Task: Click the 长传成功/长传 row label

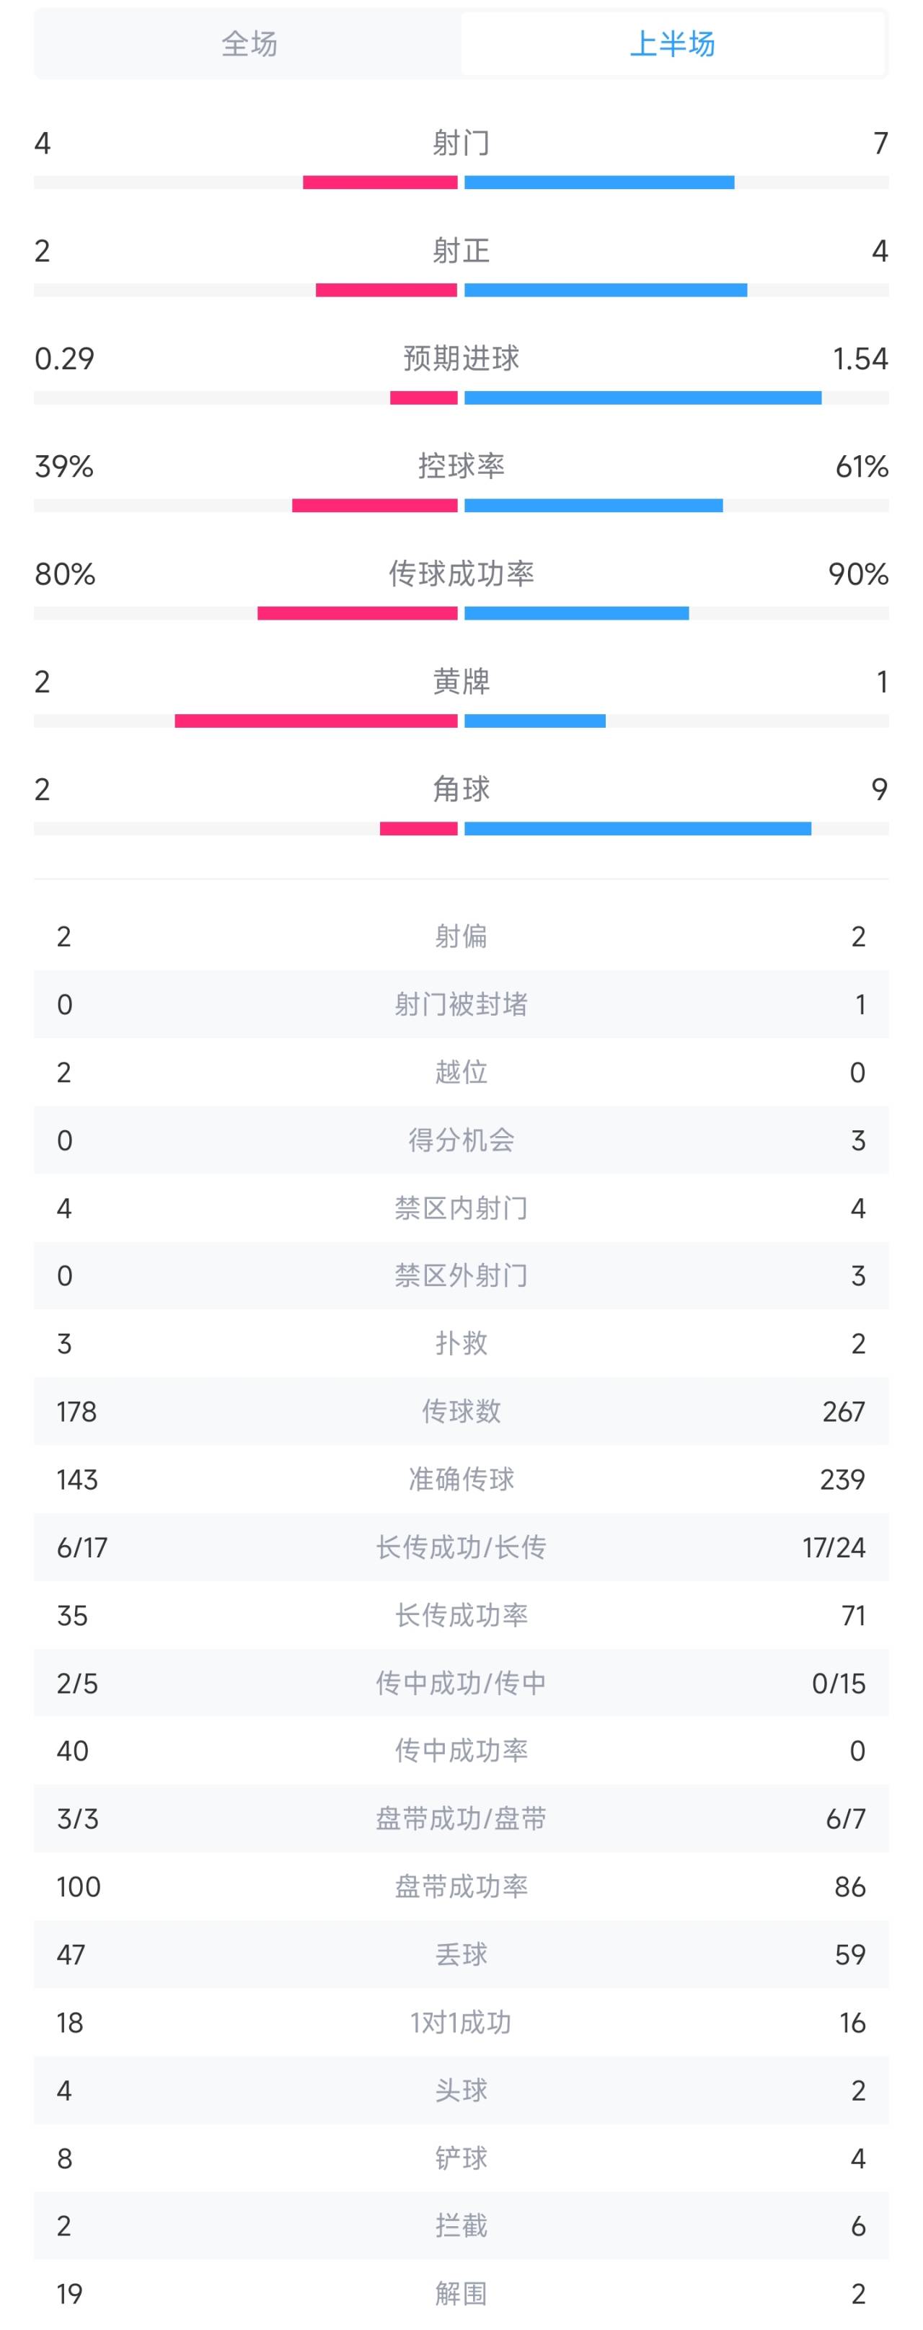Action: click(461, 1547)
